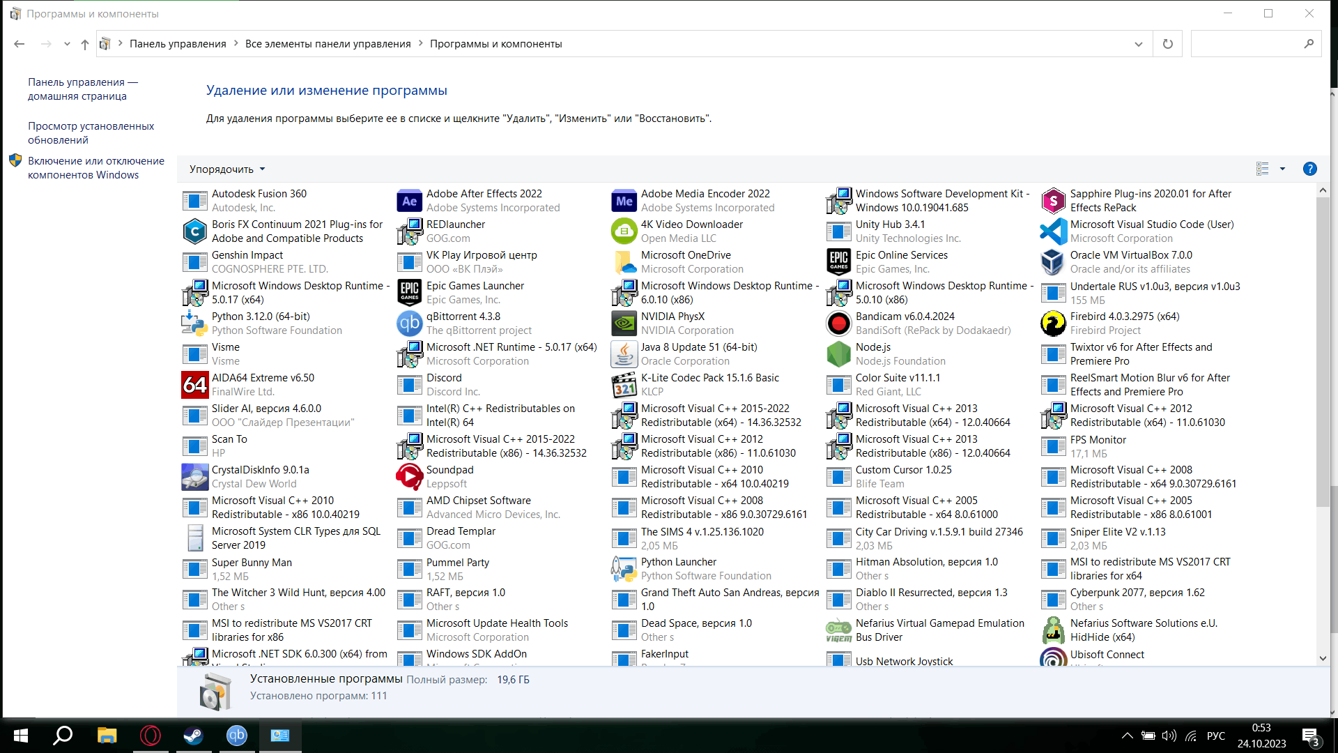Click the qBittorrent 4.3.8 icon
This screenshot has width=1338, height=753.
coord(410,324)
